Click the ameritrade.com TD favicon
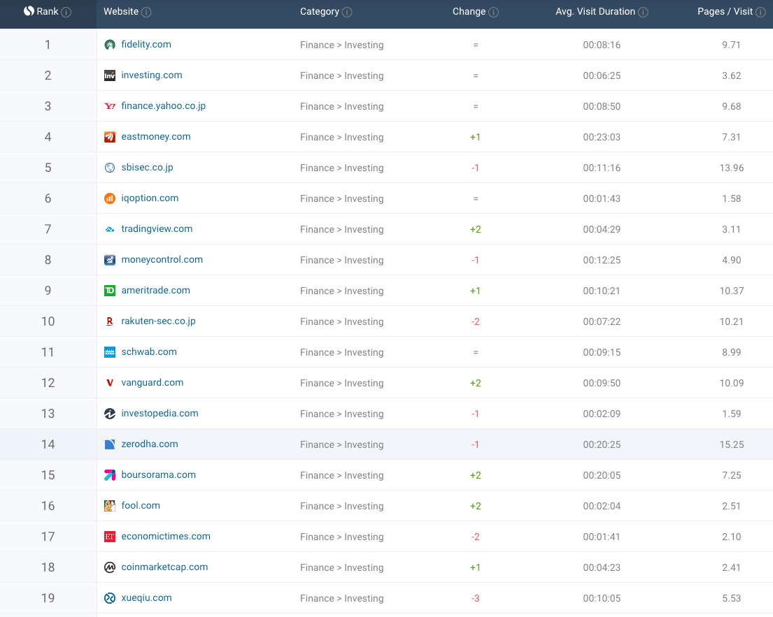The width and height of the screenshot is (773, 617). [x=109, y=291]
